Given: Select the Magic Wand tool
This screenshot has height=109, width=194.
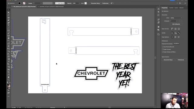Looking at the screenshot, I should tap(8, 15).
